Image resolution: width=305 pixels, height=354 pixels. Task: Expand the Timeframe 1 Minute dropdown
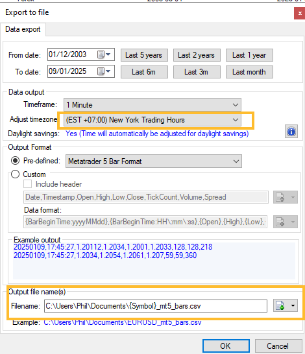(152, 105)
